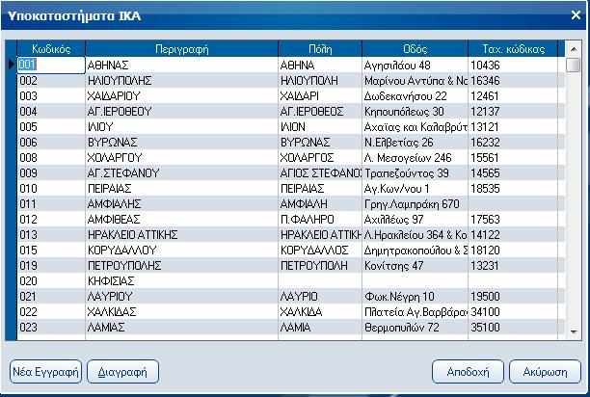
Task: Click the Διαγραφή button
Action: (x=122, y=372)
